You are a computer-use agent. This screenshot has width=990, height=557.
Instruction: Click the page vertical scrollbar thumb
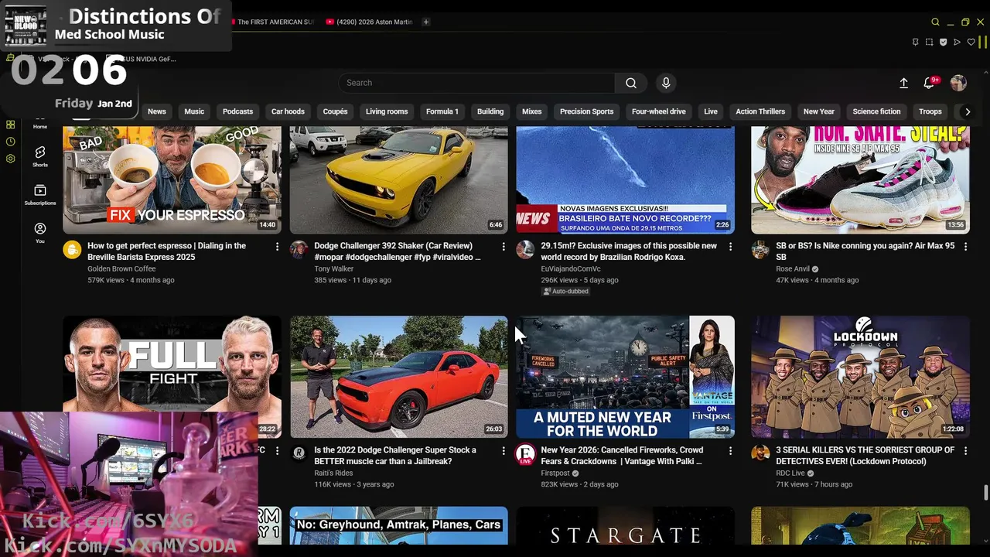(x=985, y=493)
